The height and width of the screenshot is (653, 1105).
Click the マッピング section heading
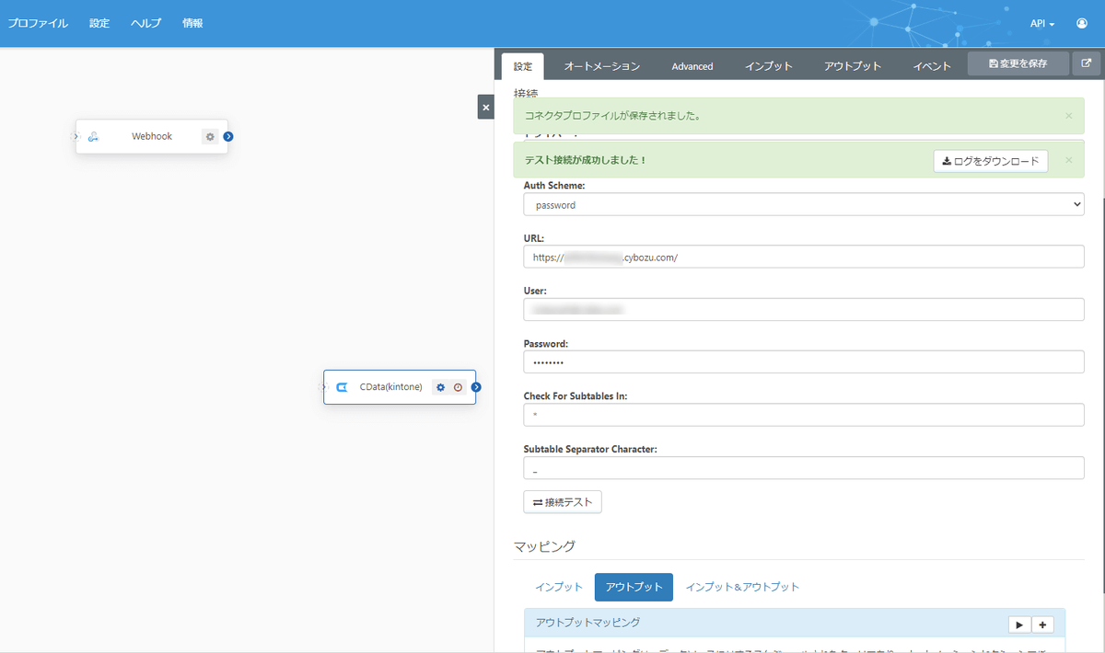(544, 546)
